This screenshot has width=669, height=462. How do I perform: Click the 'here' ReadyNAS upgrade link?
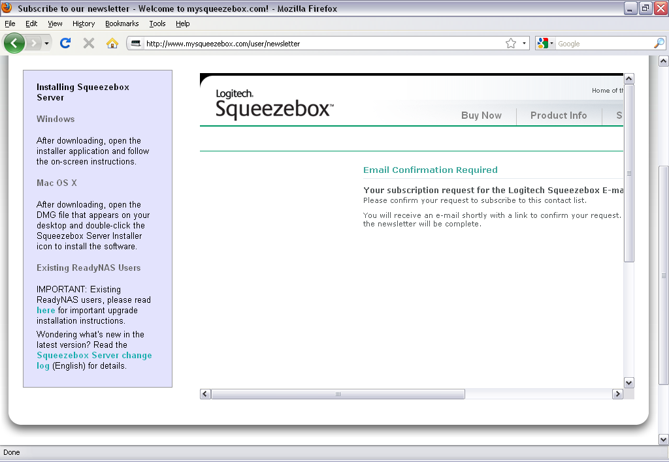46,311
